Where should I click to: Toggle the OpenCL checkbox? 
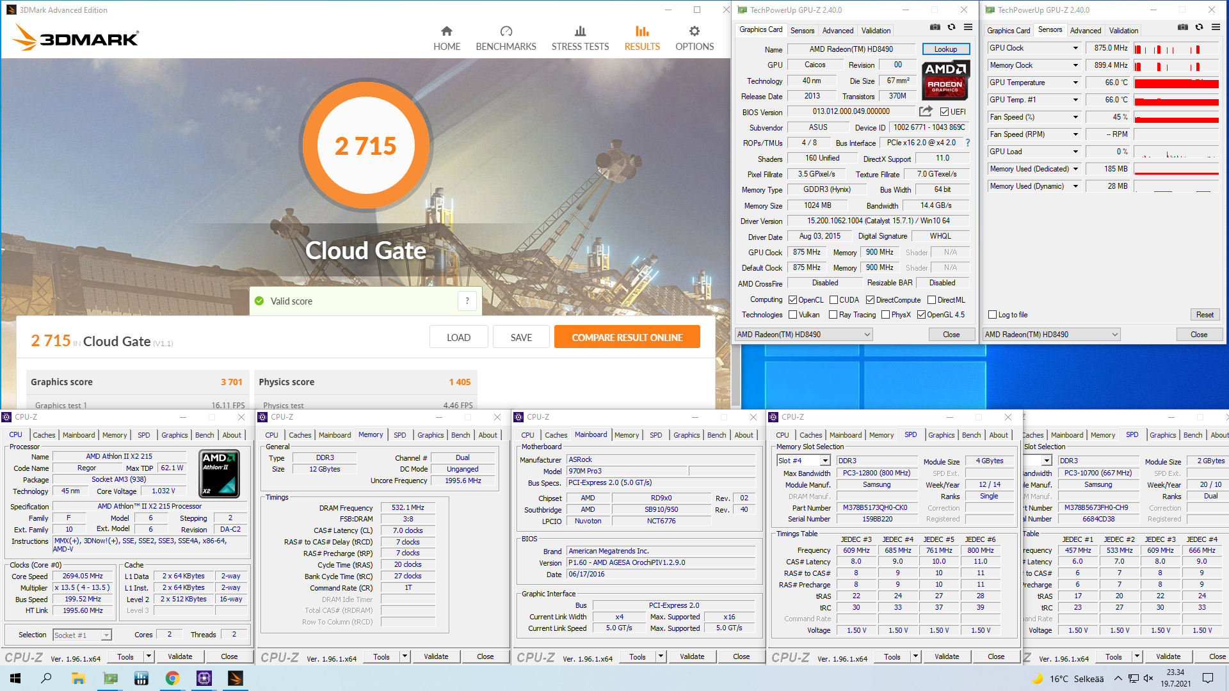(792, 300)
